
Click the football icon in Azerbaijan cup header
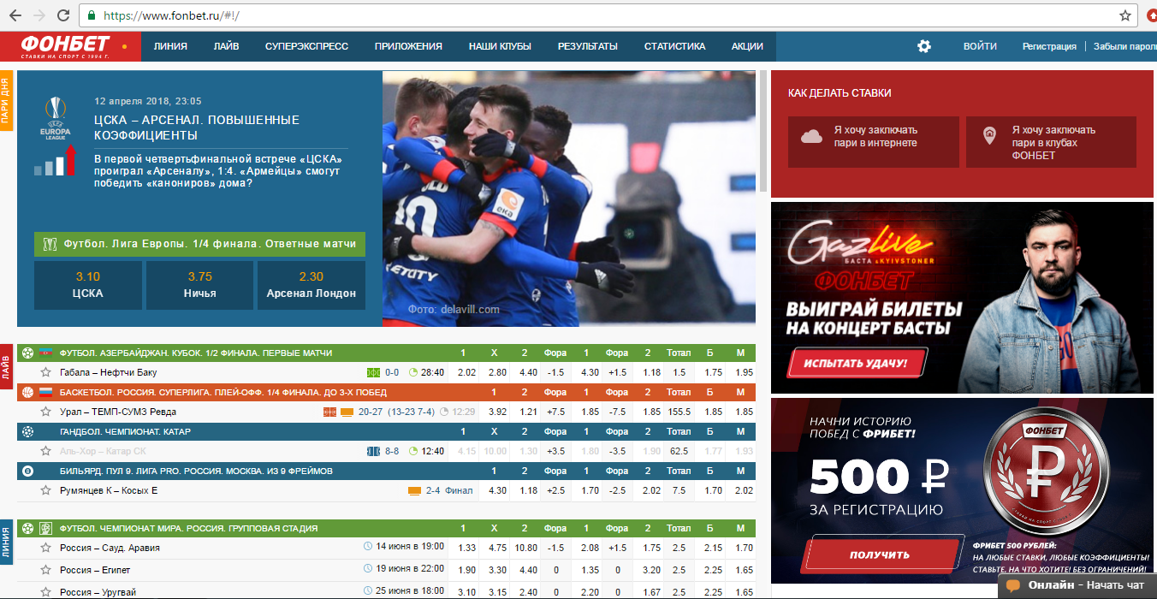click(x=28, y=353)
